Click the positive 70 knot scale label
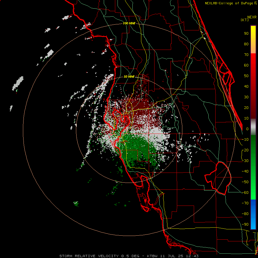This screenshot has width=258, height=258. click(246, 55)
